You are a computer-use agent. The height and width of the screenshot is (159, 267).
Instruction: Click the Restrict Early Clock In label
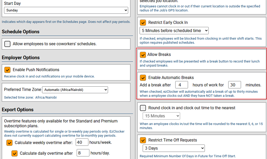[x=168, y=23]
